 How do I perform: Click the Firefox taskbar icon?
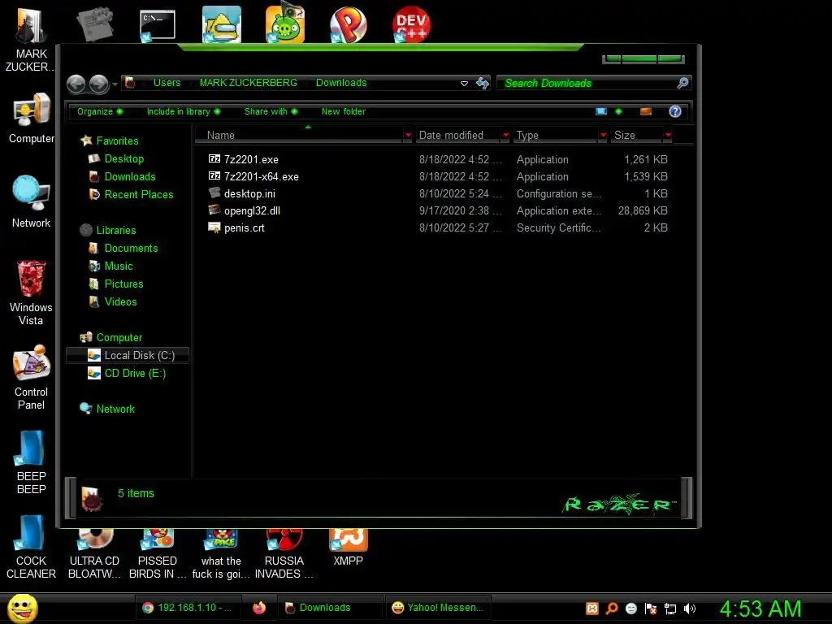259,608
